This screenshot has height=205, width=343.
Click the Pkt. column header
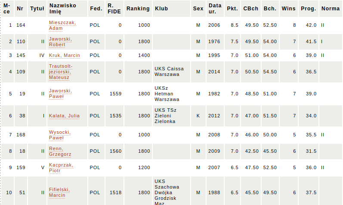232,9
